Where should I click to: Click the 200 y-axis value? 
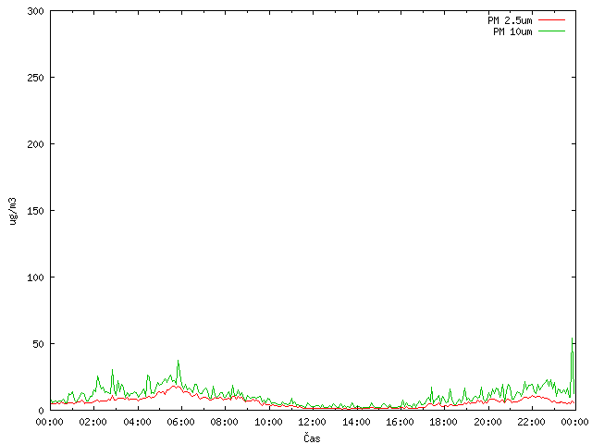pos(35,144)
